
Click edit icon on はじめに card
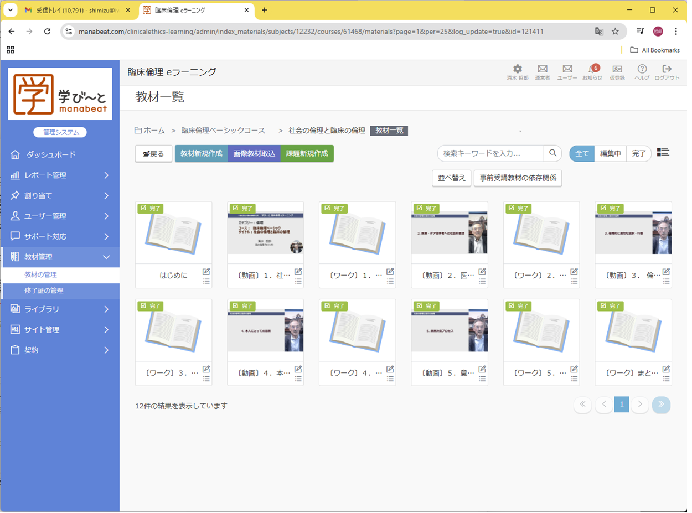point(206,271)
